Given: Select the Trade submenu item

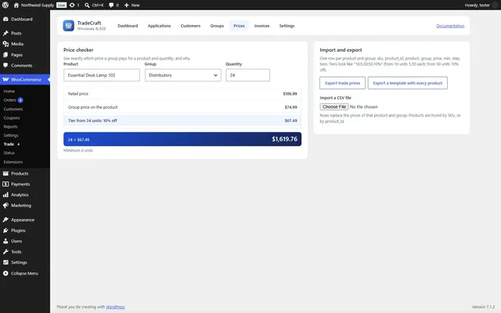Looking at the screenshot, I should (9, 144).
